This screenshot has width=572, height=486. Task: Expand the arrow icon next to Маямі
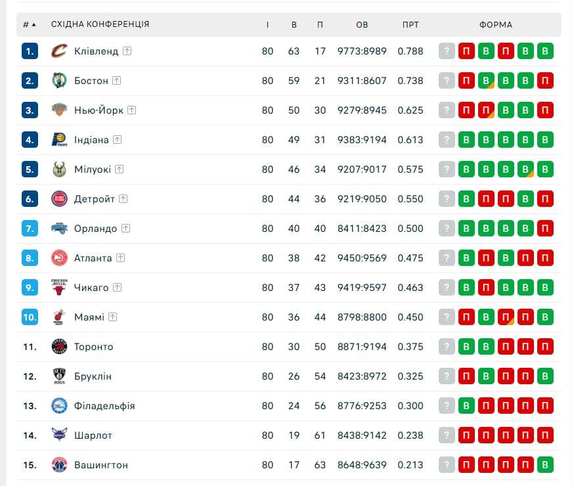point(113,317)
